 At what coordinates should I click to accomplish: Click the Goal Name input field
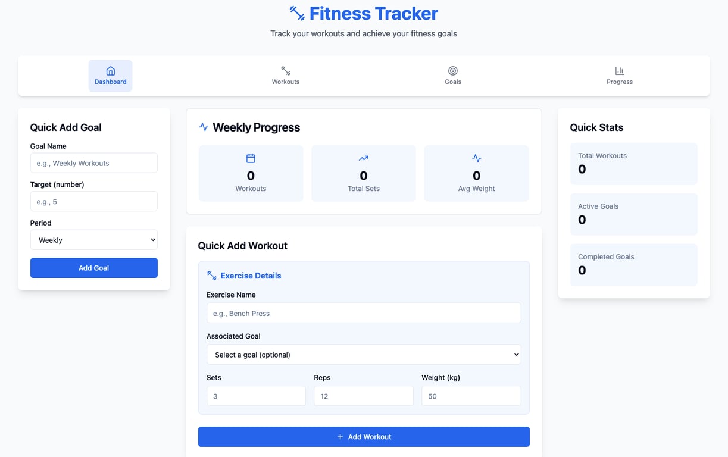pyautogui.click(x=93, y=162)
